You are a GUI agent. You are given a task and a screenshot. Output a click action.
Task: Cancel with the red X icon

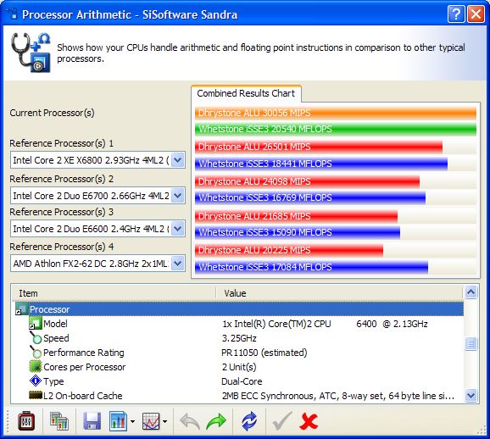(x=308, y=421)
